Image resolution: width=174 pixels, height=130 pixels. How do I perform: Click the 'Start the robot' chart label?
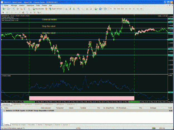(49, 33)
